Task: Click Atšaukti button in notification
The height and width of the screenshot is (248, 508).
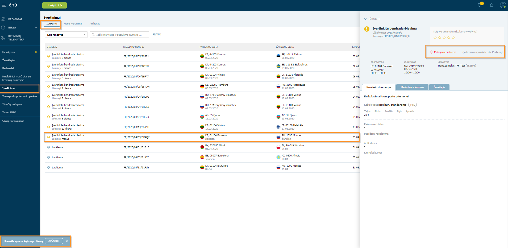Action: (x=54, y=241)
